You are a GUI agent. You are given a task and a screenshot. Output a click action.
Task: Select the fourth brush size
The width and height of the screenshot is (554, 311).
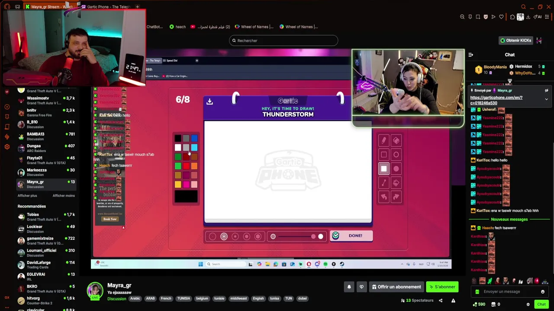(x=246, y=236)
